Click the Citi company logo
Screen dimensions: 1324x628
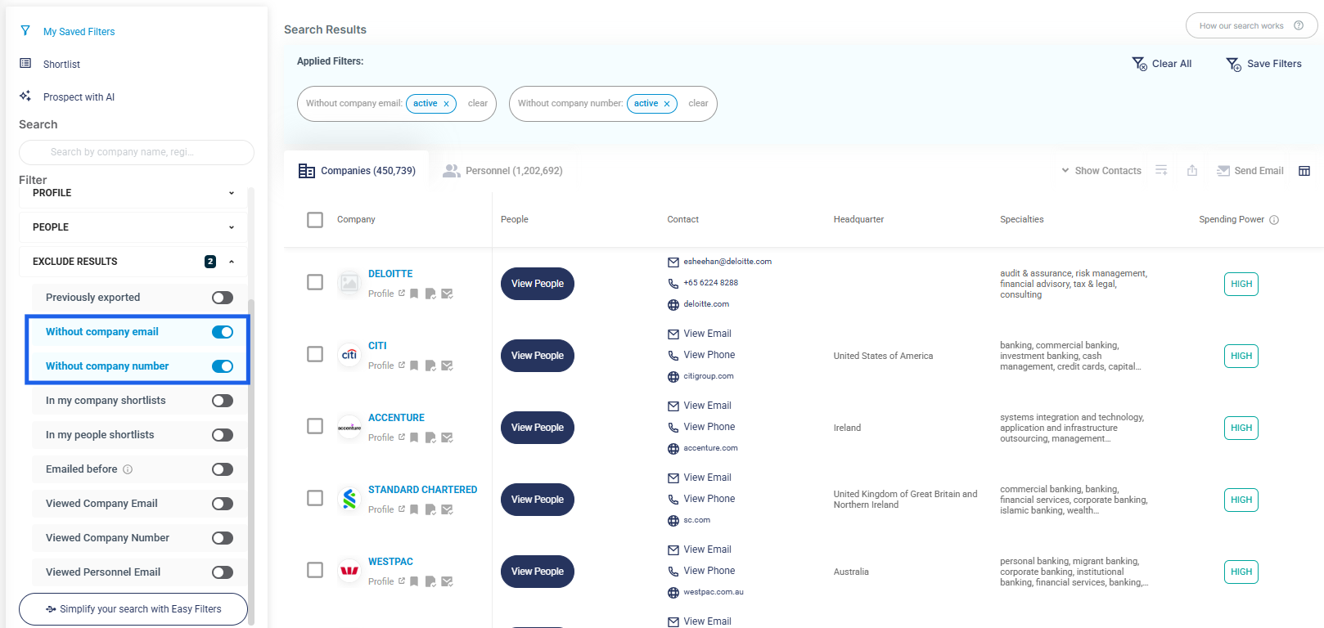(x=349, y=354)
